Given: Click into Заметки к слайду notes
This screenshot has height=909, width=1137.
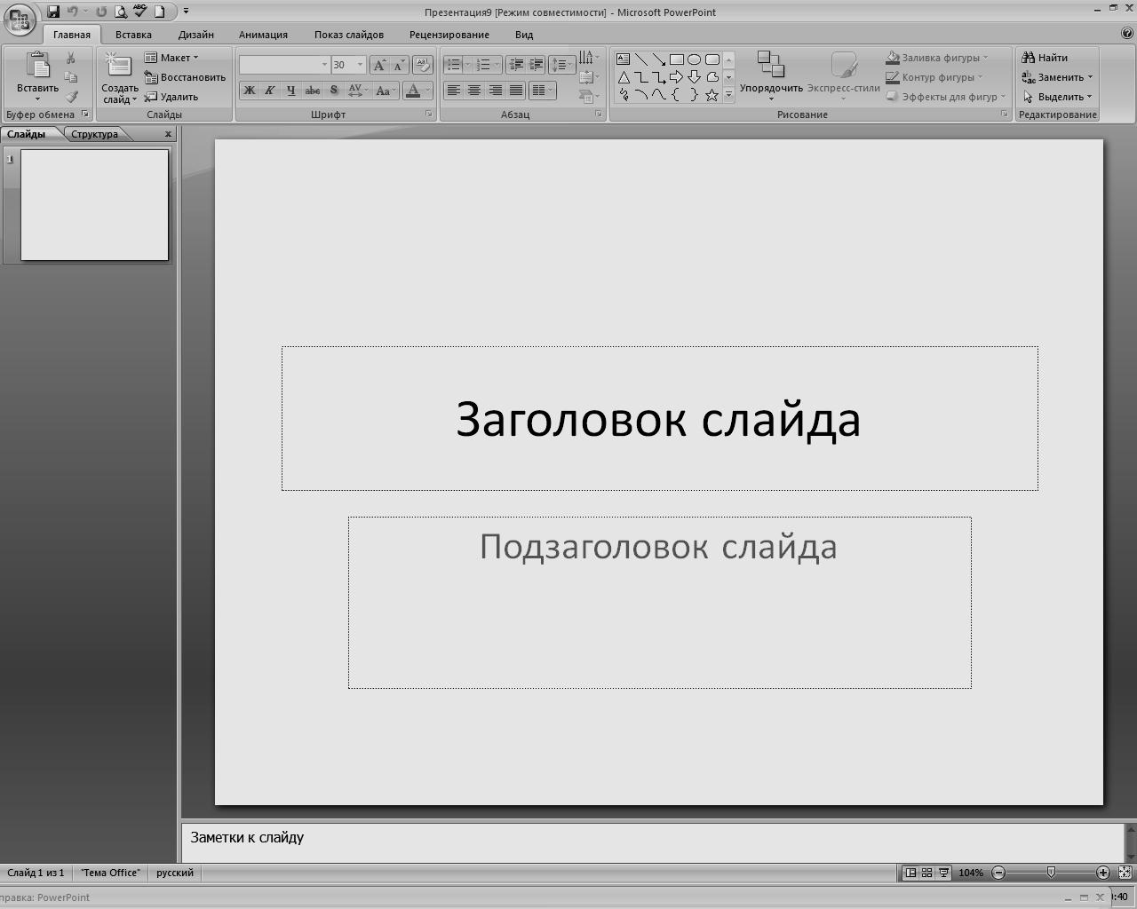Looking at the screenshot, I should click(x=653, y=842).
